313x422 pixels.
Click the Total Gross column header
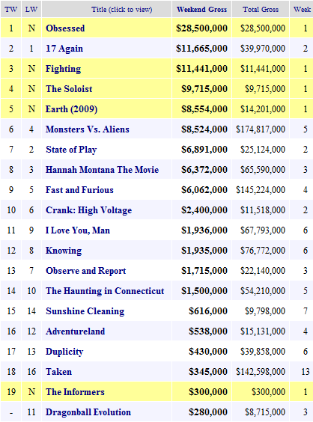tap(261, 10)
